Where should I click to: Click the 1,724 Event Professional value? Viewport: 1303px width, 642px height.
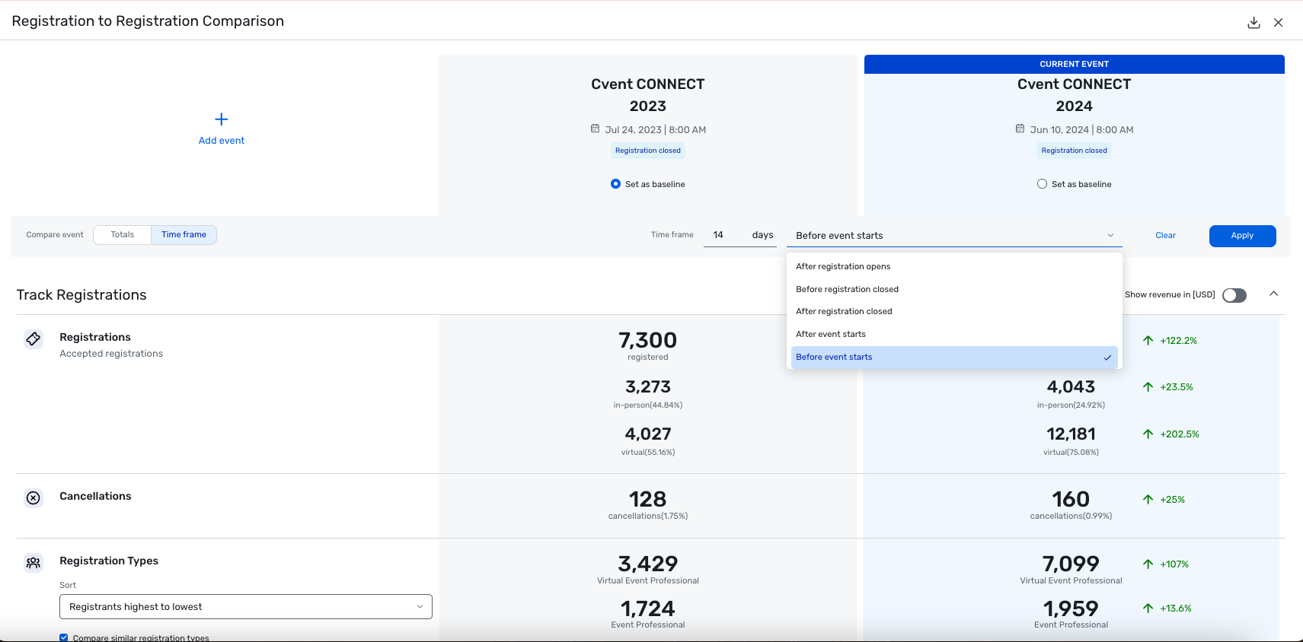[x=648, y=609]
